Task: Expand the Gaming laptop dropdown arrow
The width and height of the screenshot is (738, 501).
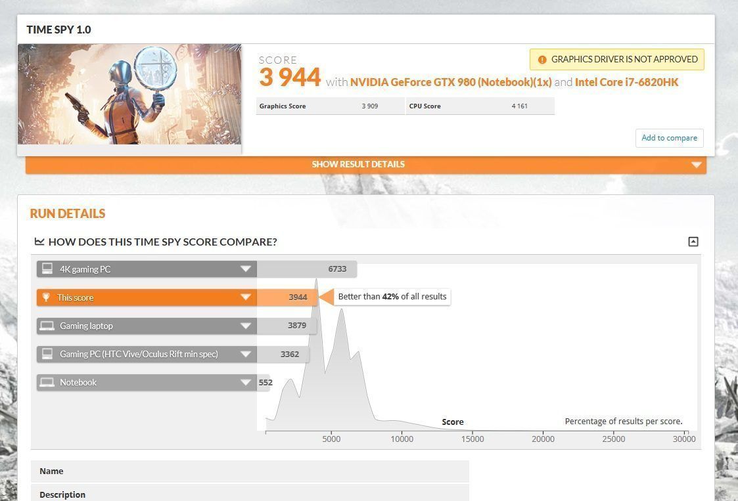Action: pyautogui.click(x=246, y=326)
